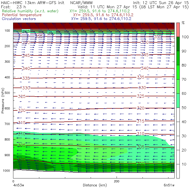The width and height of the screenshot is (190, 190).
Task: Click the '%' unit label above colorbar
Action: [183, 23]
